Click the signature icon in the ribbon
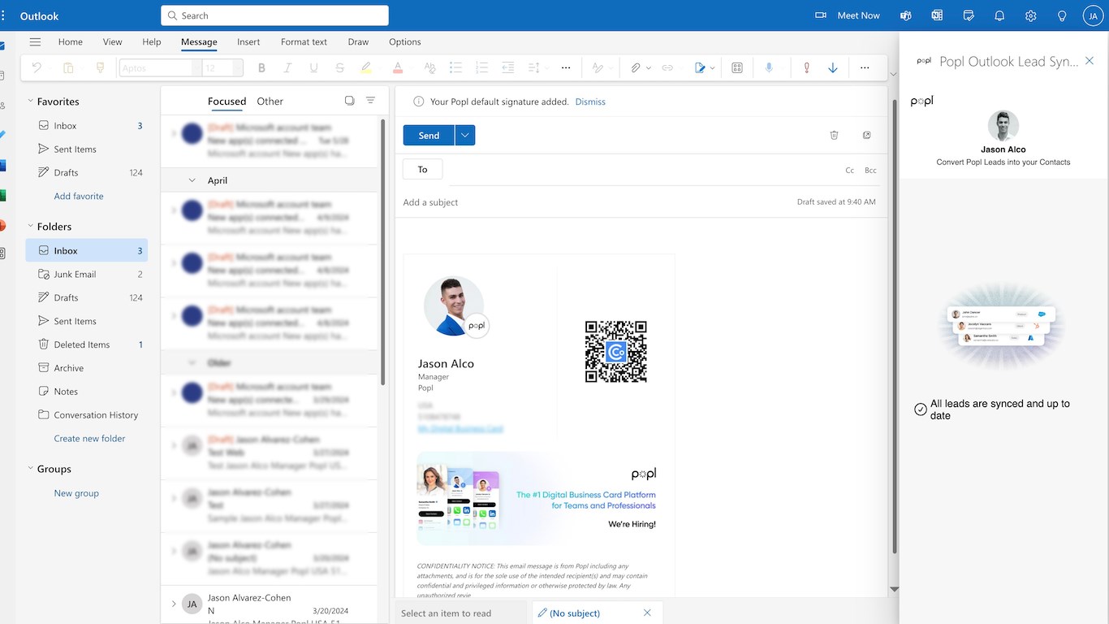Viewport: 1109px width, 624px height. 700,68
